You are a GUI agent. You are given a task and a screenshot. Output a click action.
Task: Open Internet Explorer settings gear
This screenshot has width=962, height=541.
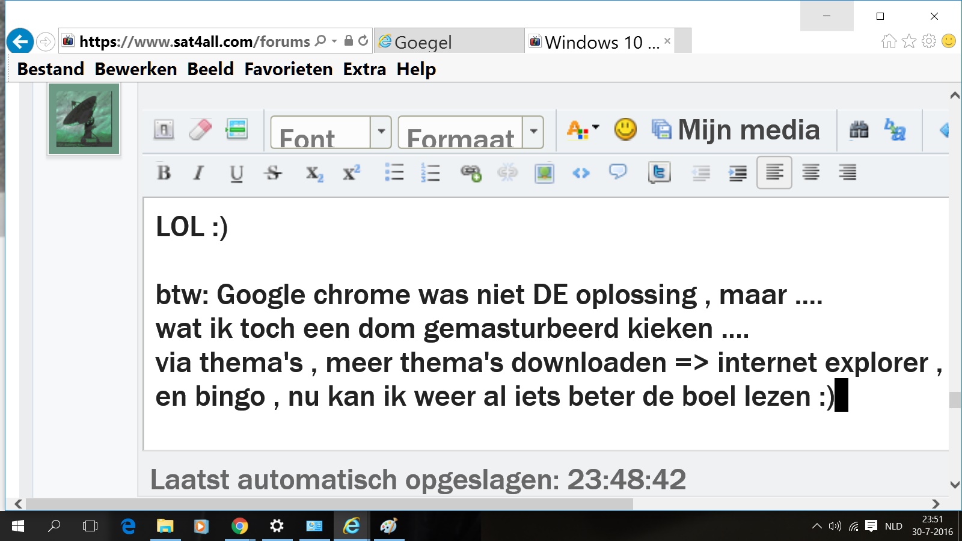pyautogui.click(x=929, y=41)
